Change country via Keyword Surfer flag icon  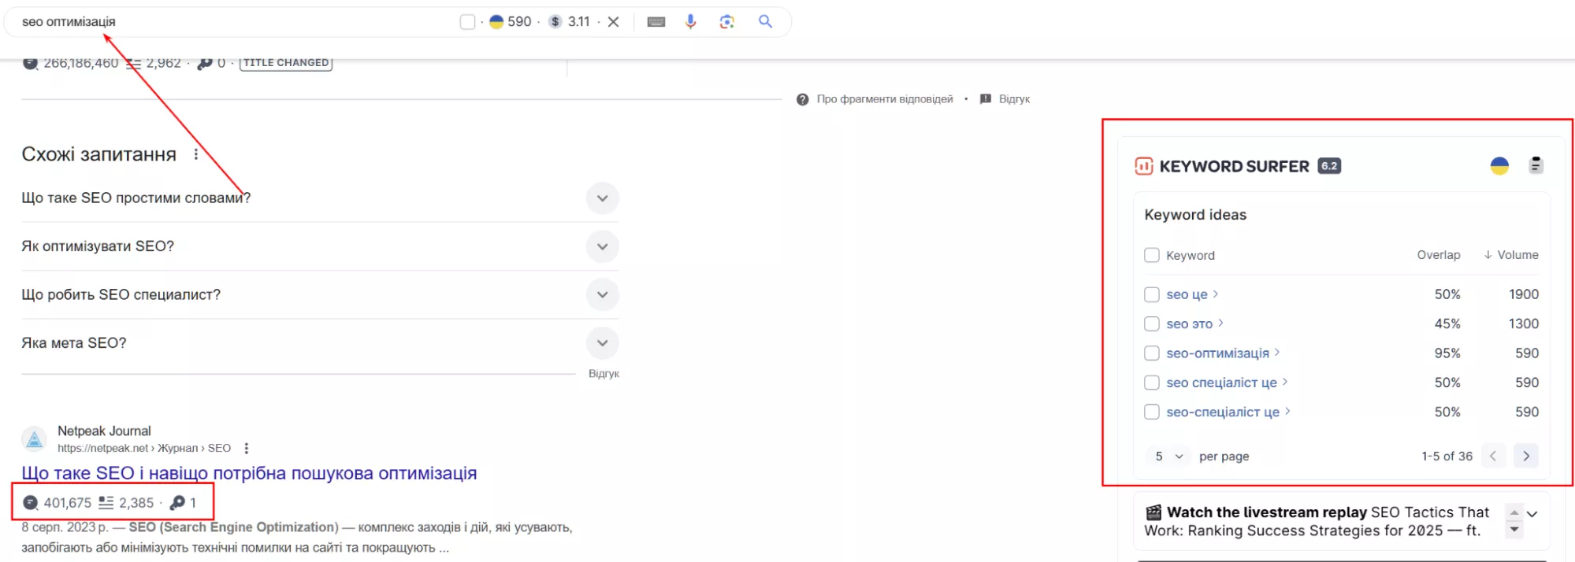click(x=1499, y=165)
